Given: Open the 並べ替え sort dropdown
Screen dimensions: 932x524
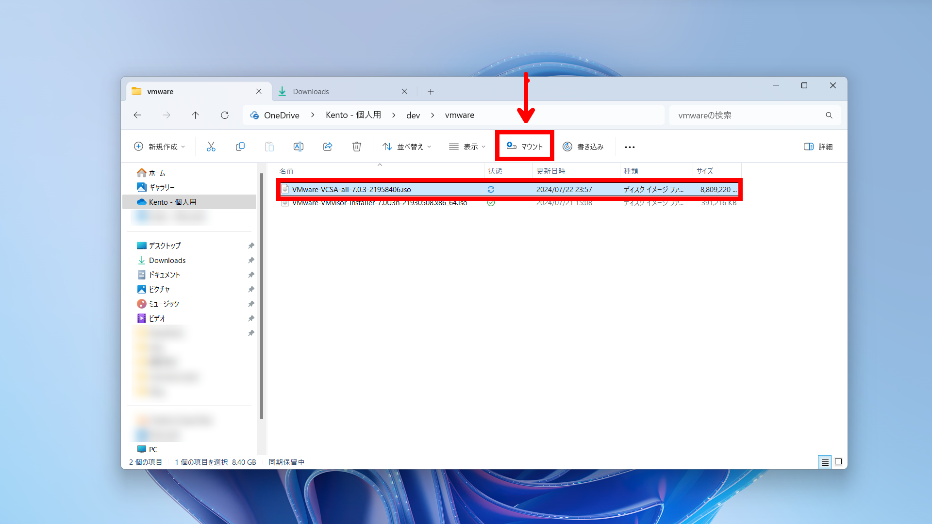Looking at the screenshot, I should (x=407, y=147).
